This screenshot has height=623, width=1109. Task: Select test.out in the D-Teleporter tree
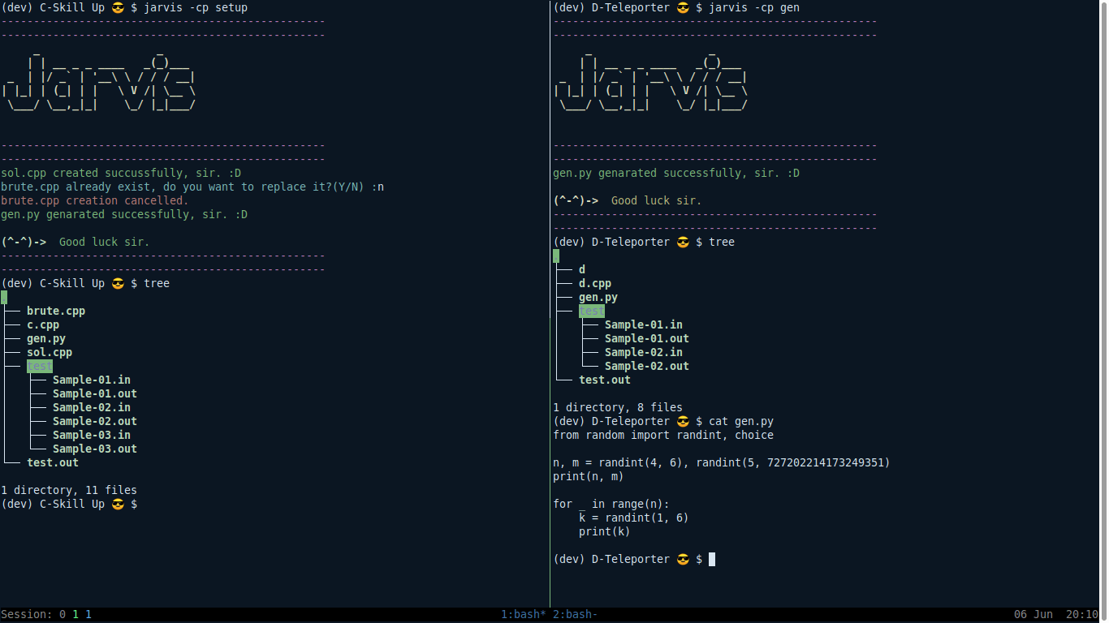605,380
